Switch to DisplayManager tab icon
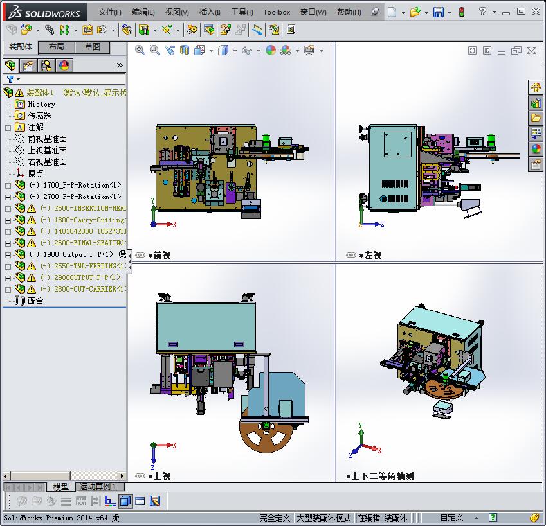This screenshot has height=526, width=546. click(x=64, y=66)
